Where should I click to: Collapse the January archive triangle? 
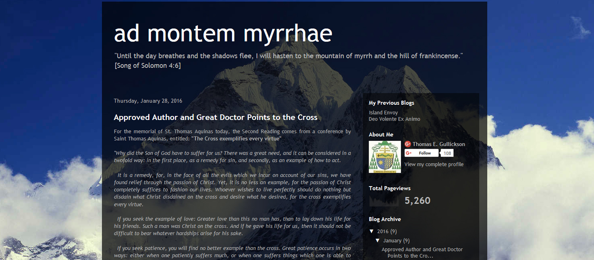point(378,241)
